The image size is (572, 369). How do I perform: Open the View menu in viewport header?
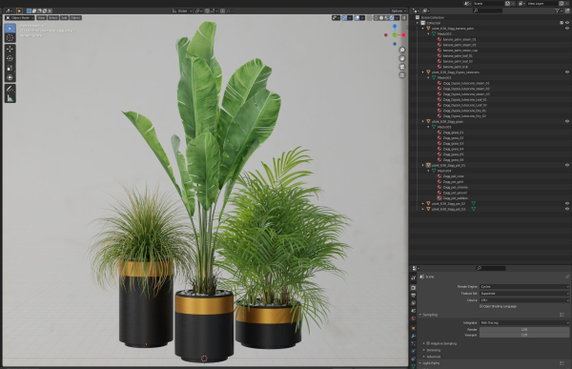pos(41,17)
